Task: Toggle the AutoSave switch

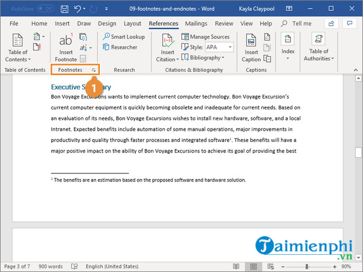Action: pyautogui.click(x=45, y=9)
